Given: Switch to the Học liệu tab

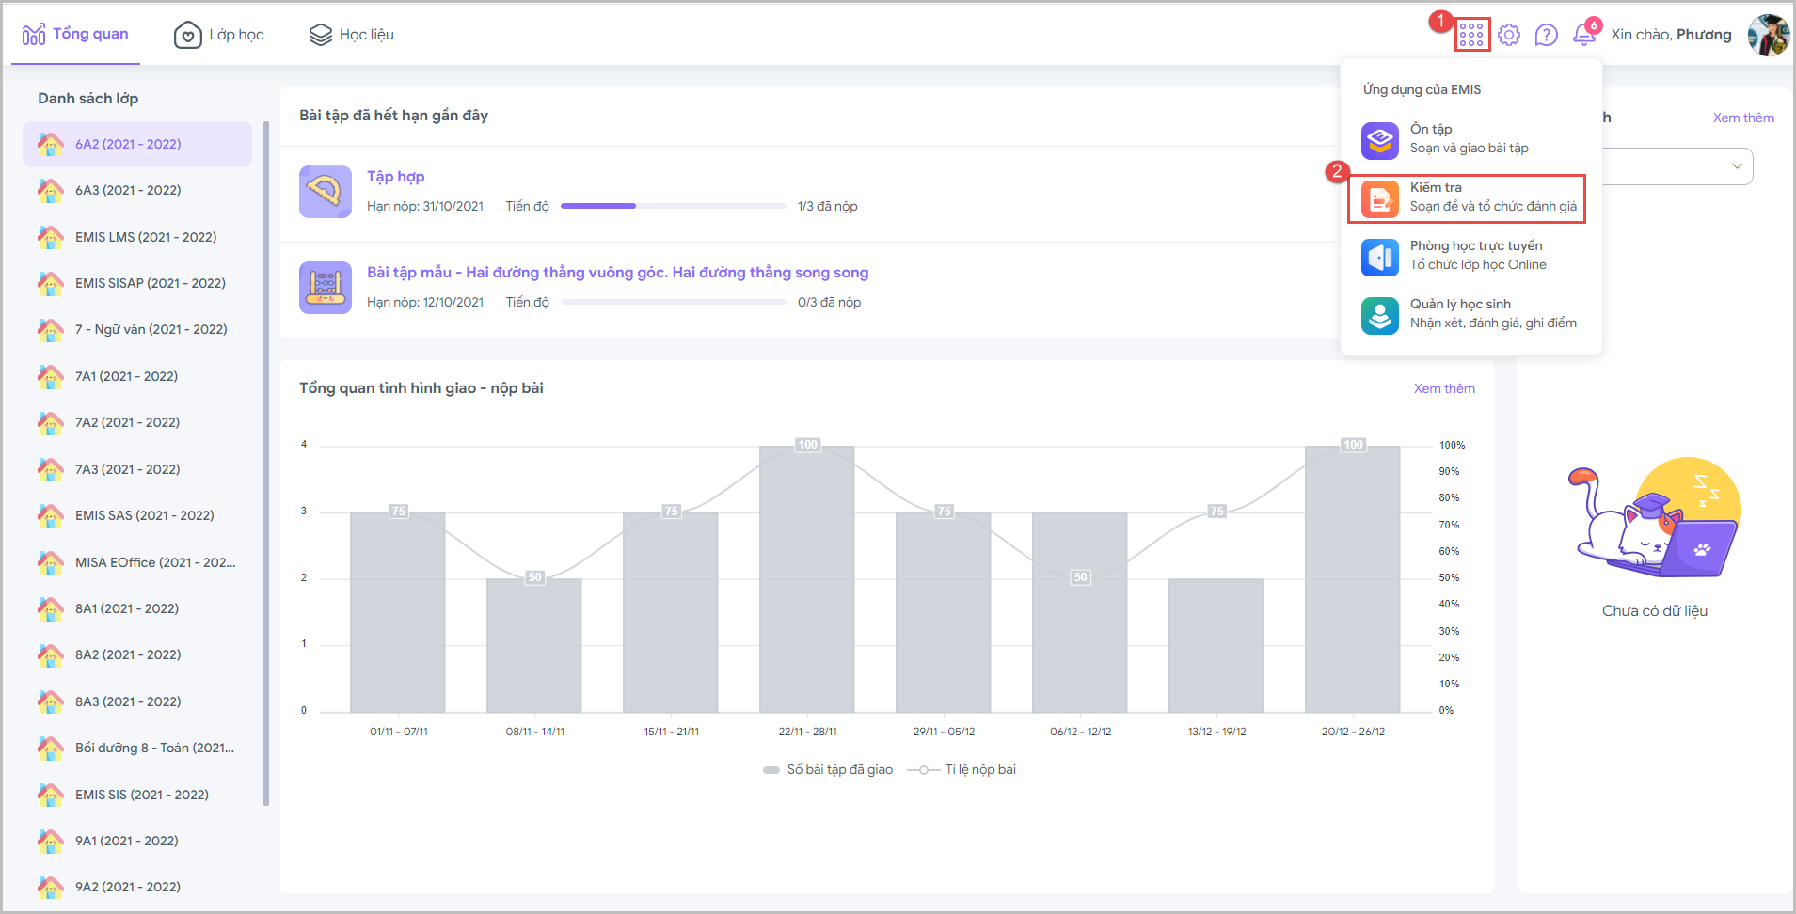Looking at the screenshot, I should click(352, 35).
